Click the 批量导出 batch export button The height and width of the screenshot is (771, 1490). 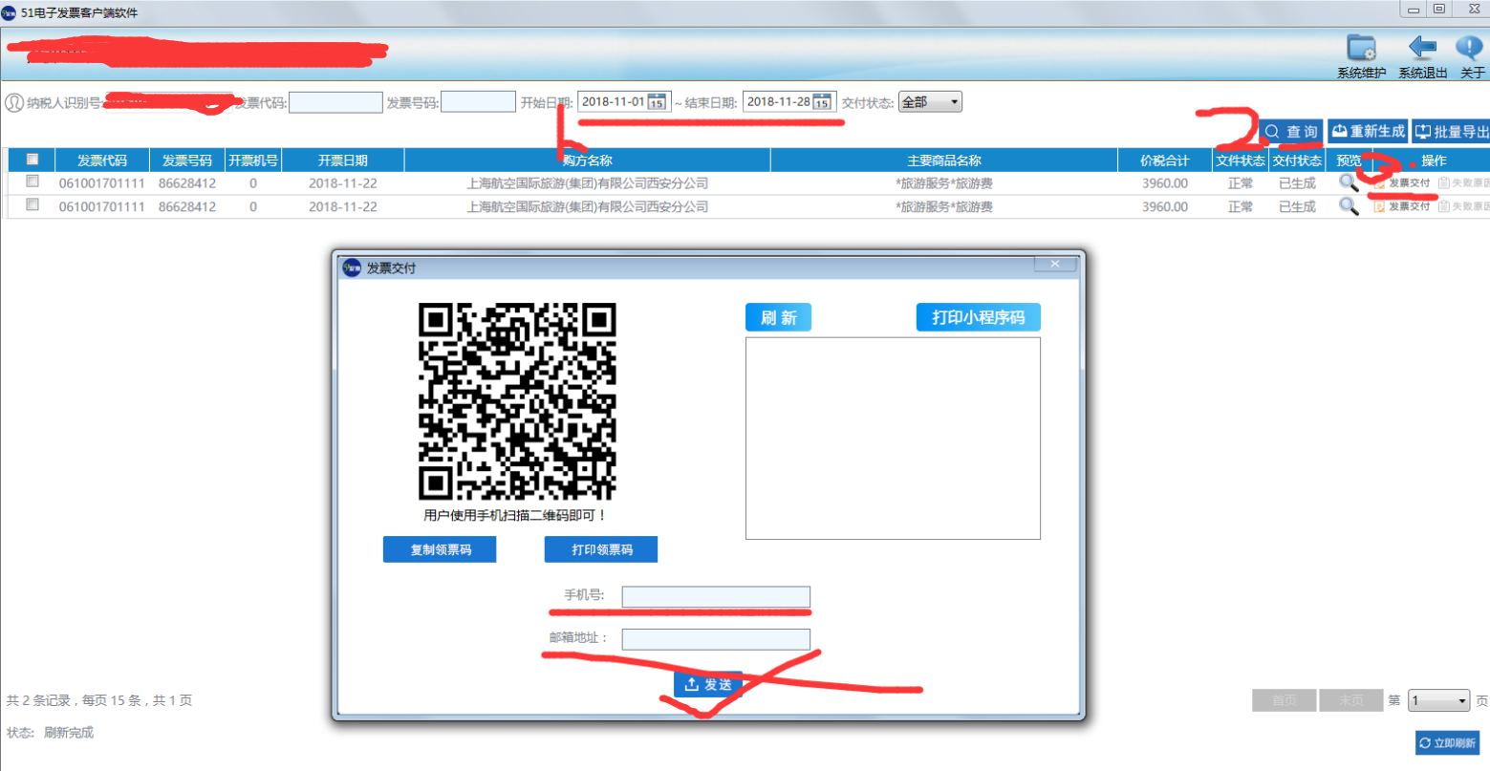pos(1451,132)
